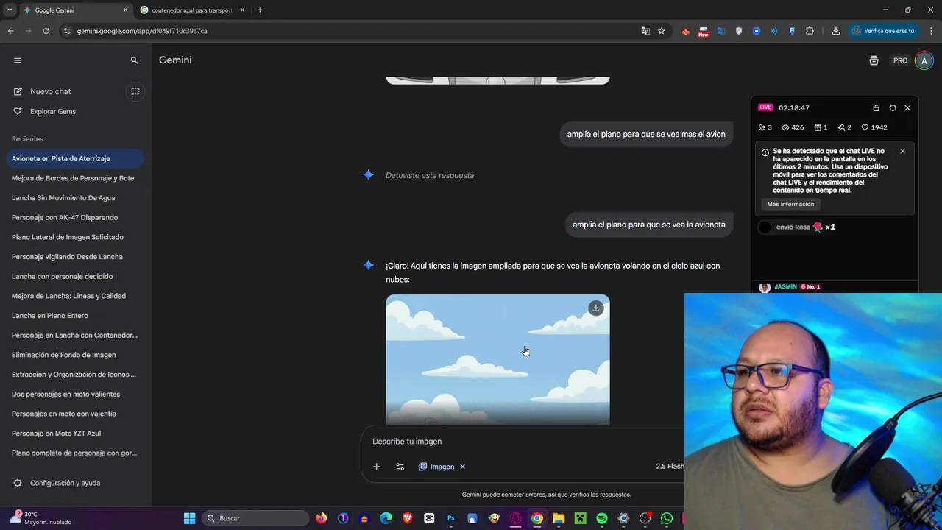Open LIVE panel settings gear

pos(893,107)
